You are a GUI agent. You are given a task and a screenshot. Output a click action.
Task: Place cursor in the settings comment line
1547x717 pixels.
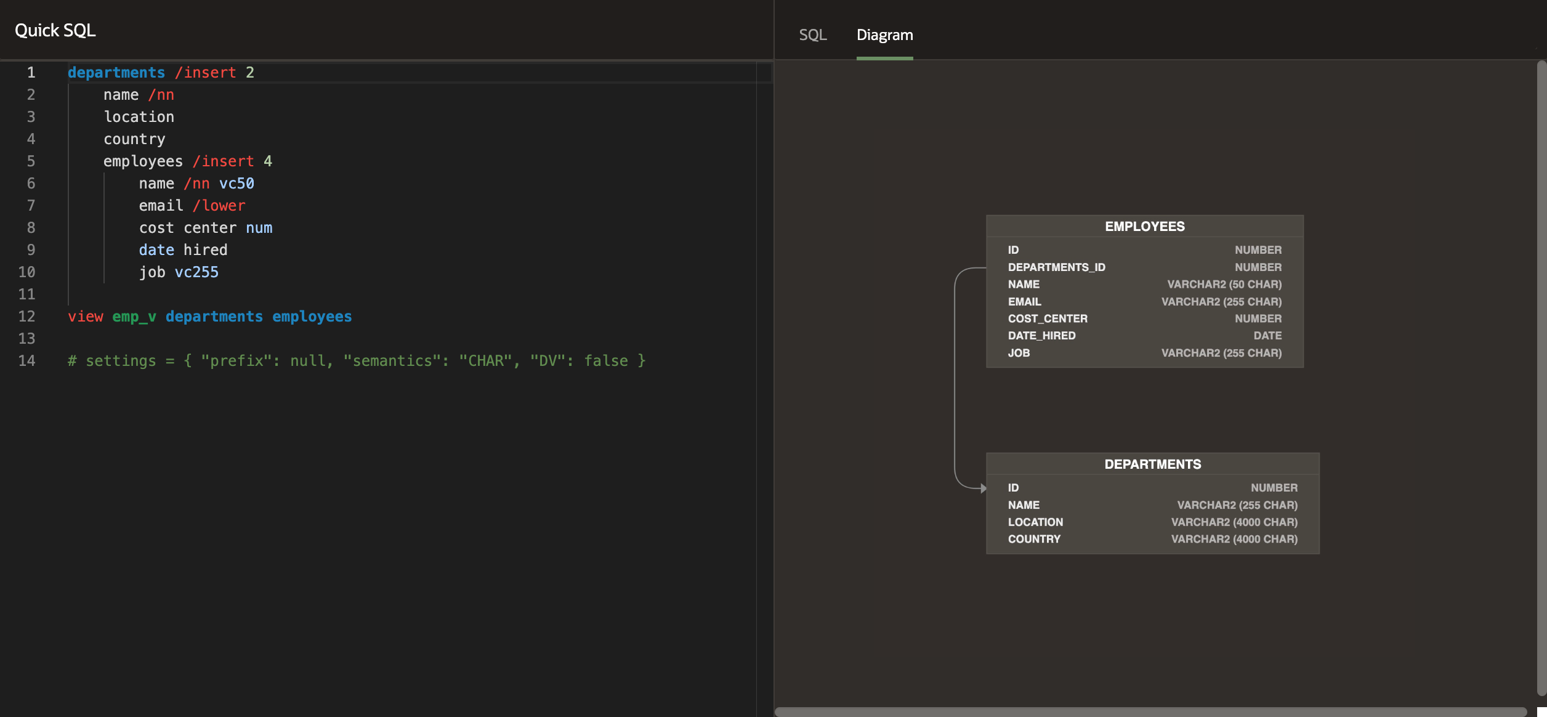point(356,361)
